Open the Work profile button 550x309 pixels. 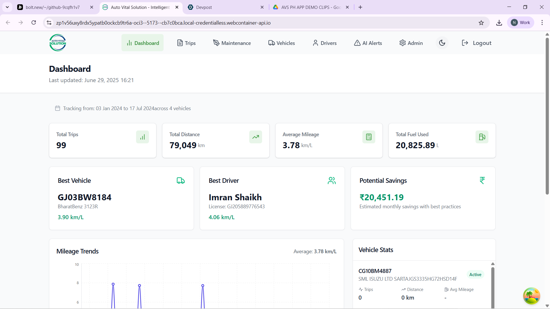[520, 23]
